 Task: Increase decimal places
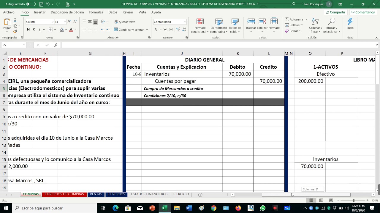(x=178, y=30)
